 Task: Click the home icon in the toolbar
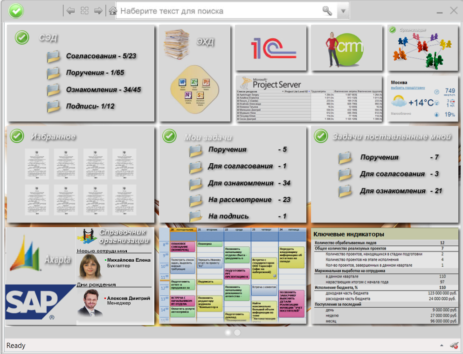pos(113,11)
